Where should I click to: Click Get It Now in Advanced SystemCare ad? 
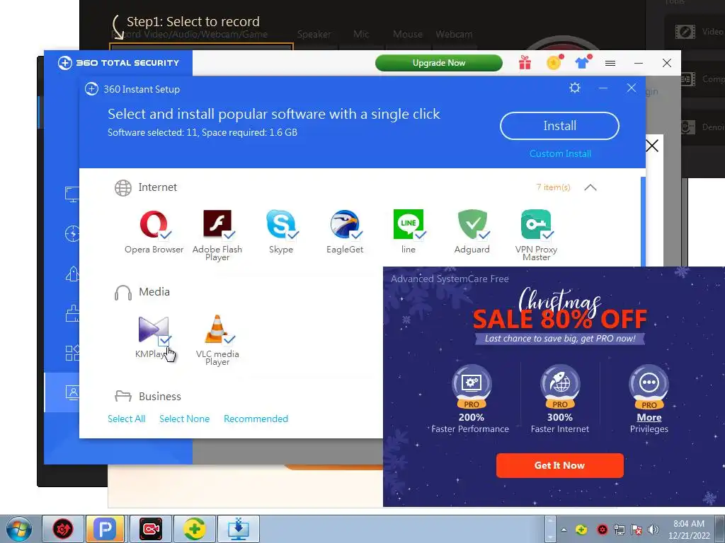[x=559, y=465]
